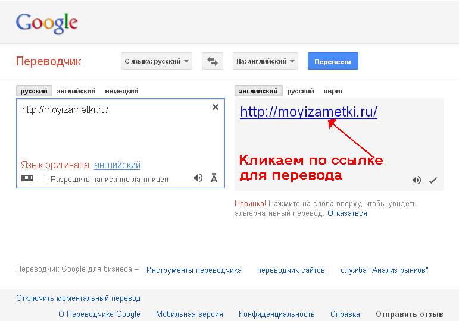Clear the source text with X
459x321 pixels.
coord(216,107)
